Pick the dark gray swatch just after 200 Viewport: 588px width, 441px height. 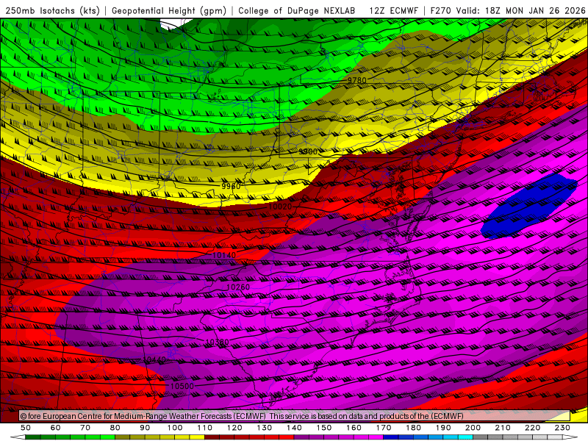(x=481, y=437)
